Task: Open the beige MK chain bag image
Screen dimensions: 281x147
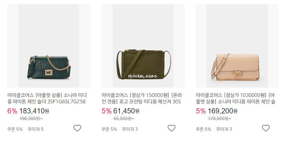Action: click(x=237, y=46)
